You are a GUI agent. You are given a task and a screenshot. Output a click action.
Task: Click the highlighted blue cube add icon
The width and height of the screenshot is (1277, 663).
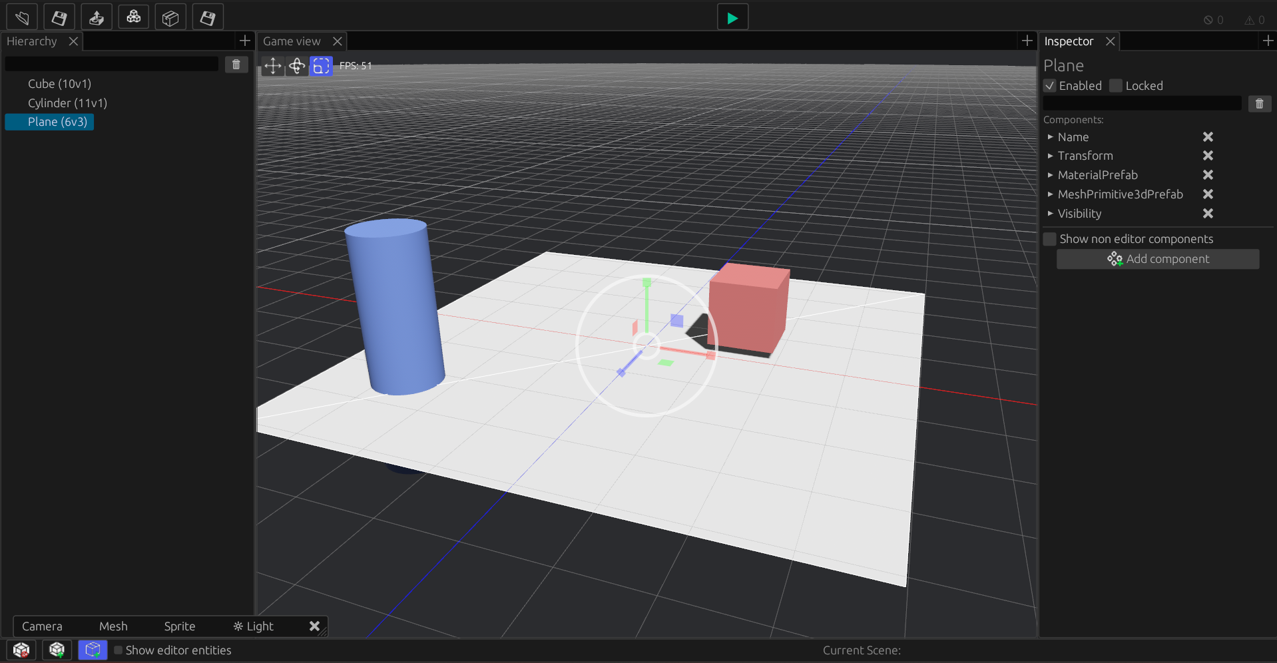[93, 650]
